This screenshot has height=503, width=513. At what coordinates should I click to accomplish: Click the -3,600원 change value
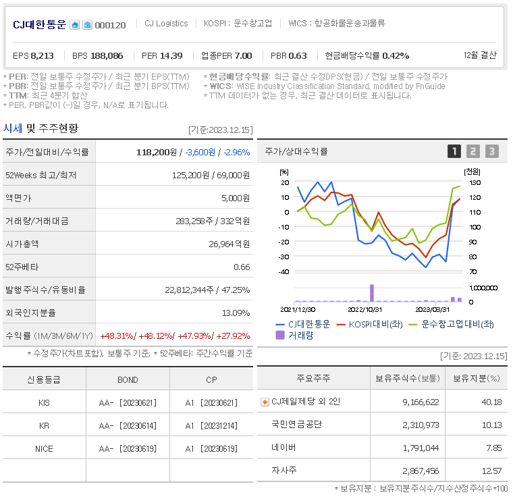coord(200,152)
